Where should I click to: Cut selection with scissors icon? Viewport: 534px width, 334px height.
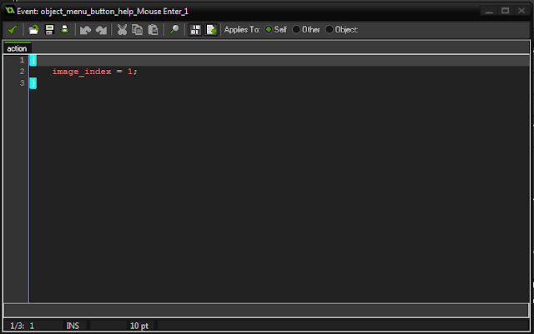click(122, 30)
